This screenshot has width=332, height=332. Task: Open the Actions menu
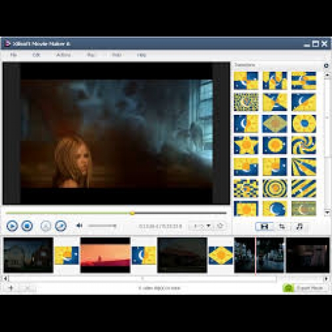pos(64,55)
